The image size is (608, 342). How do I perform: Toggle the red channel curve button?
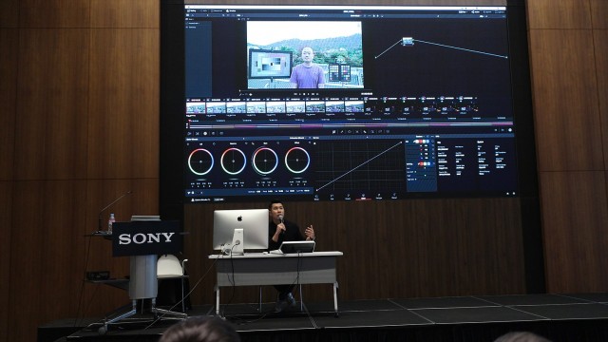(x=421, y=142)
